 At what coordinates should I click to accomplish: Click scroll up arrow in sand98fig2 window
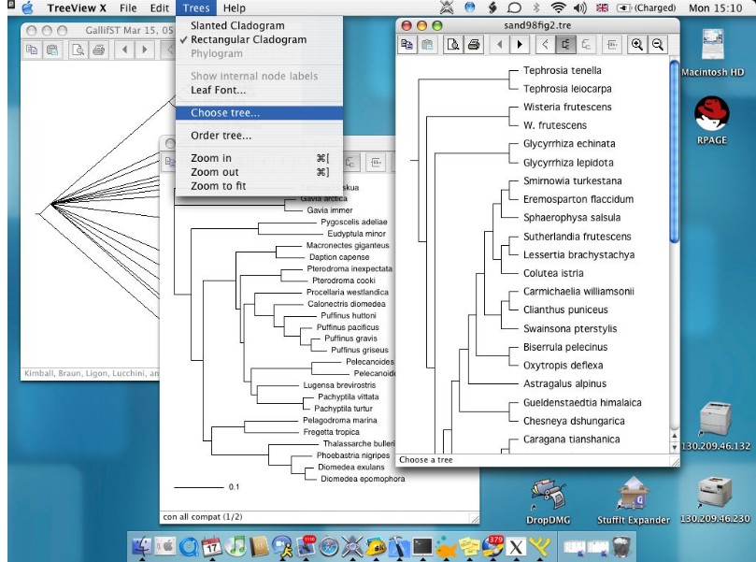coord(675,436)
